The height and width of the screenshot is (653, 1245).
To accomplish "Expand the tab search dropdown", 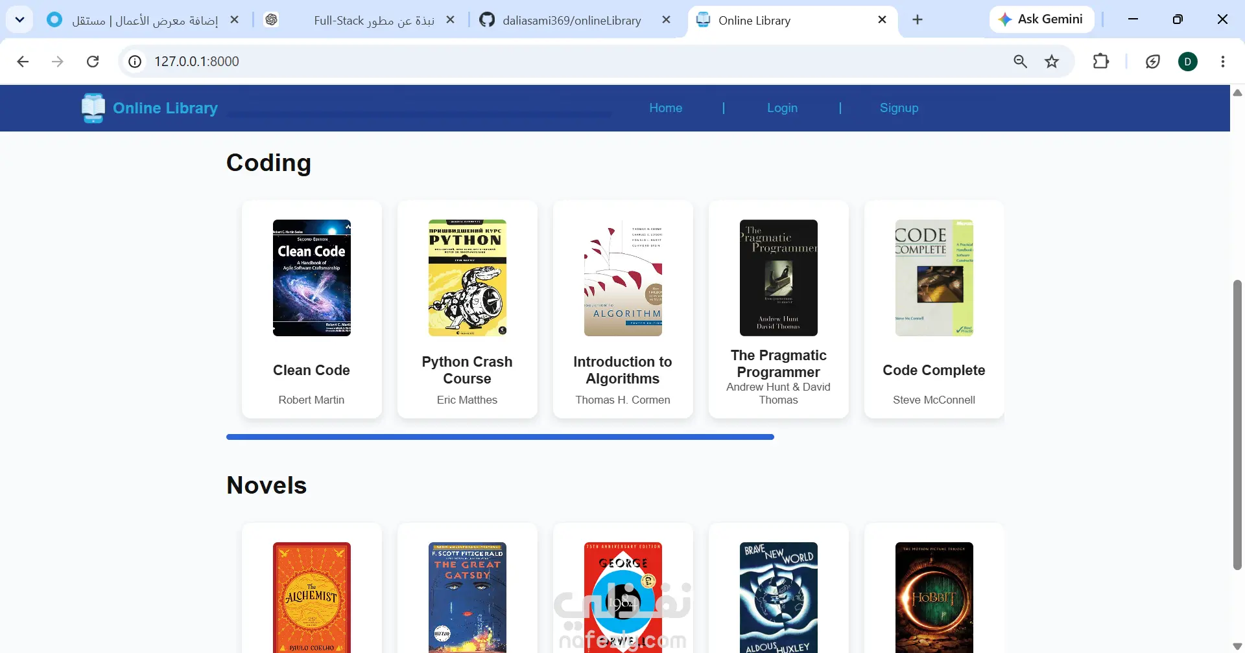I will 19,20.
